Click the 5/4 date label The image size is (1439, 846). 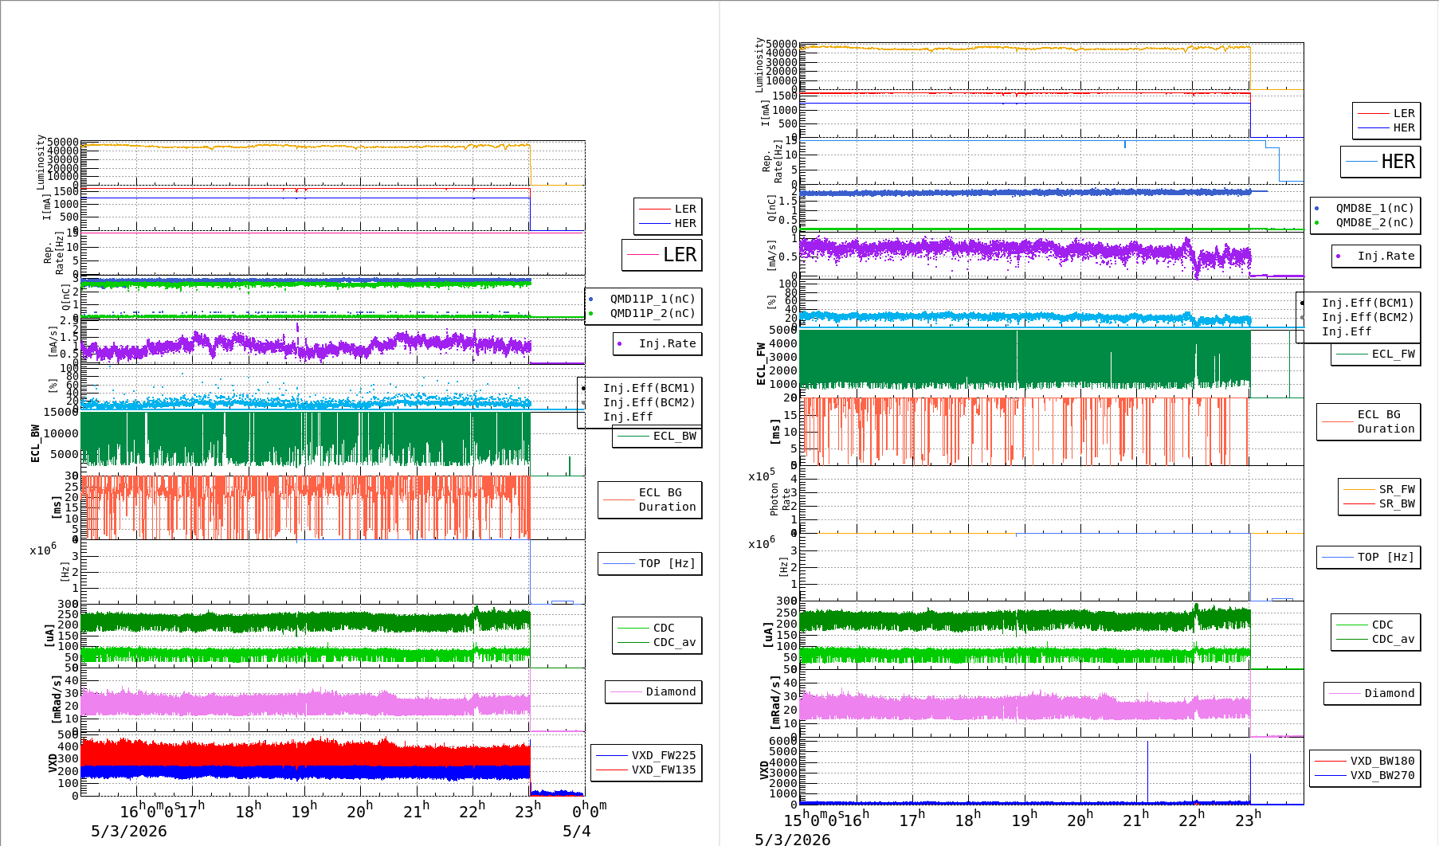click(x=576, y=831)
